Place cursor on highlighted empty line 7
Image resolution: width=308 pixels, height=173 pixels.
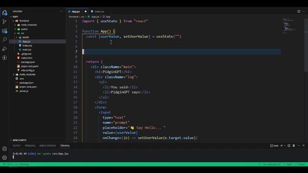(181, 51)
